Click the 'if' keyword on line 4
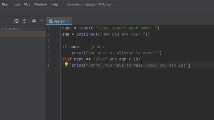This screenshot has height=120, width=214. tap(65, 47)
